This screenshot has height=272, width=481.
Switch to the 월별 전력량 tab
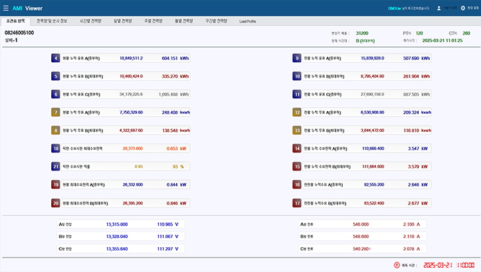click(184, 21)
